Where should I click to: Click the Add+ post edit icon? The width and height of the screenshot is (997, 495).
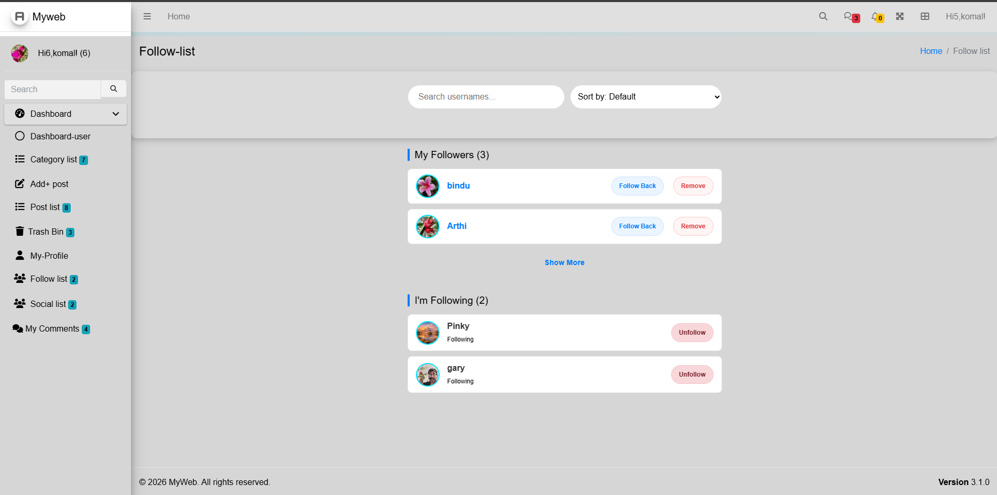click(x=20, y=184)
